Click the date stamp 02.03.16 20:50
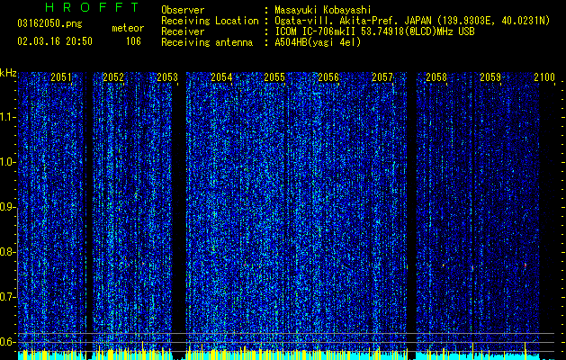The height and width of the screenshot is (360, 566). tap(55, 41)
